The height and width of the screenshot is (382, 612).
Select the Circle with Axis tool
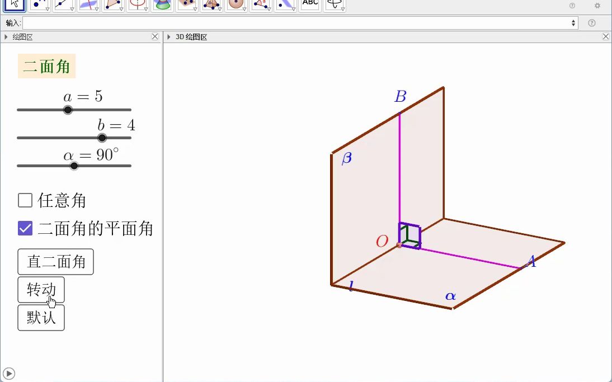[138, 4]
